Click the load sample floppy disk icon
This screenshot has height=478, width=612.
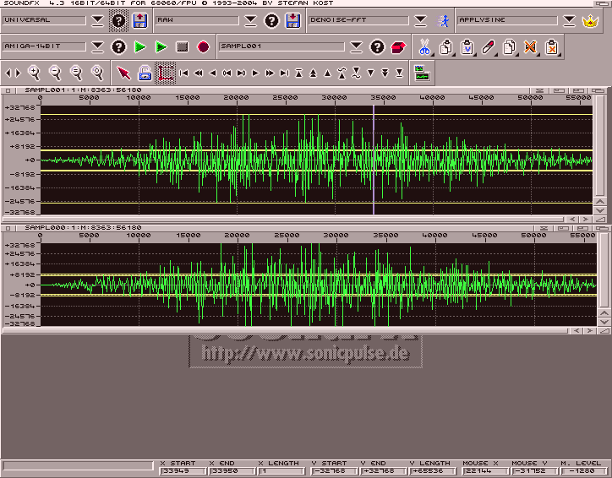(139, 20)
